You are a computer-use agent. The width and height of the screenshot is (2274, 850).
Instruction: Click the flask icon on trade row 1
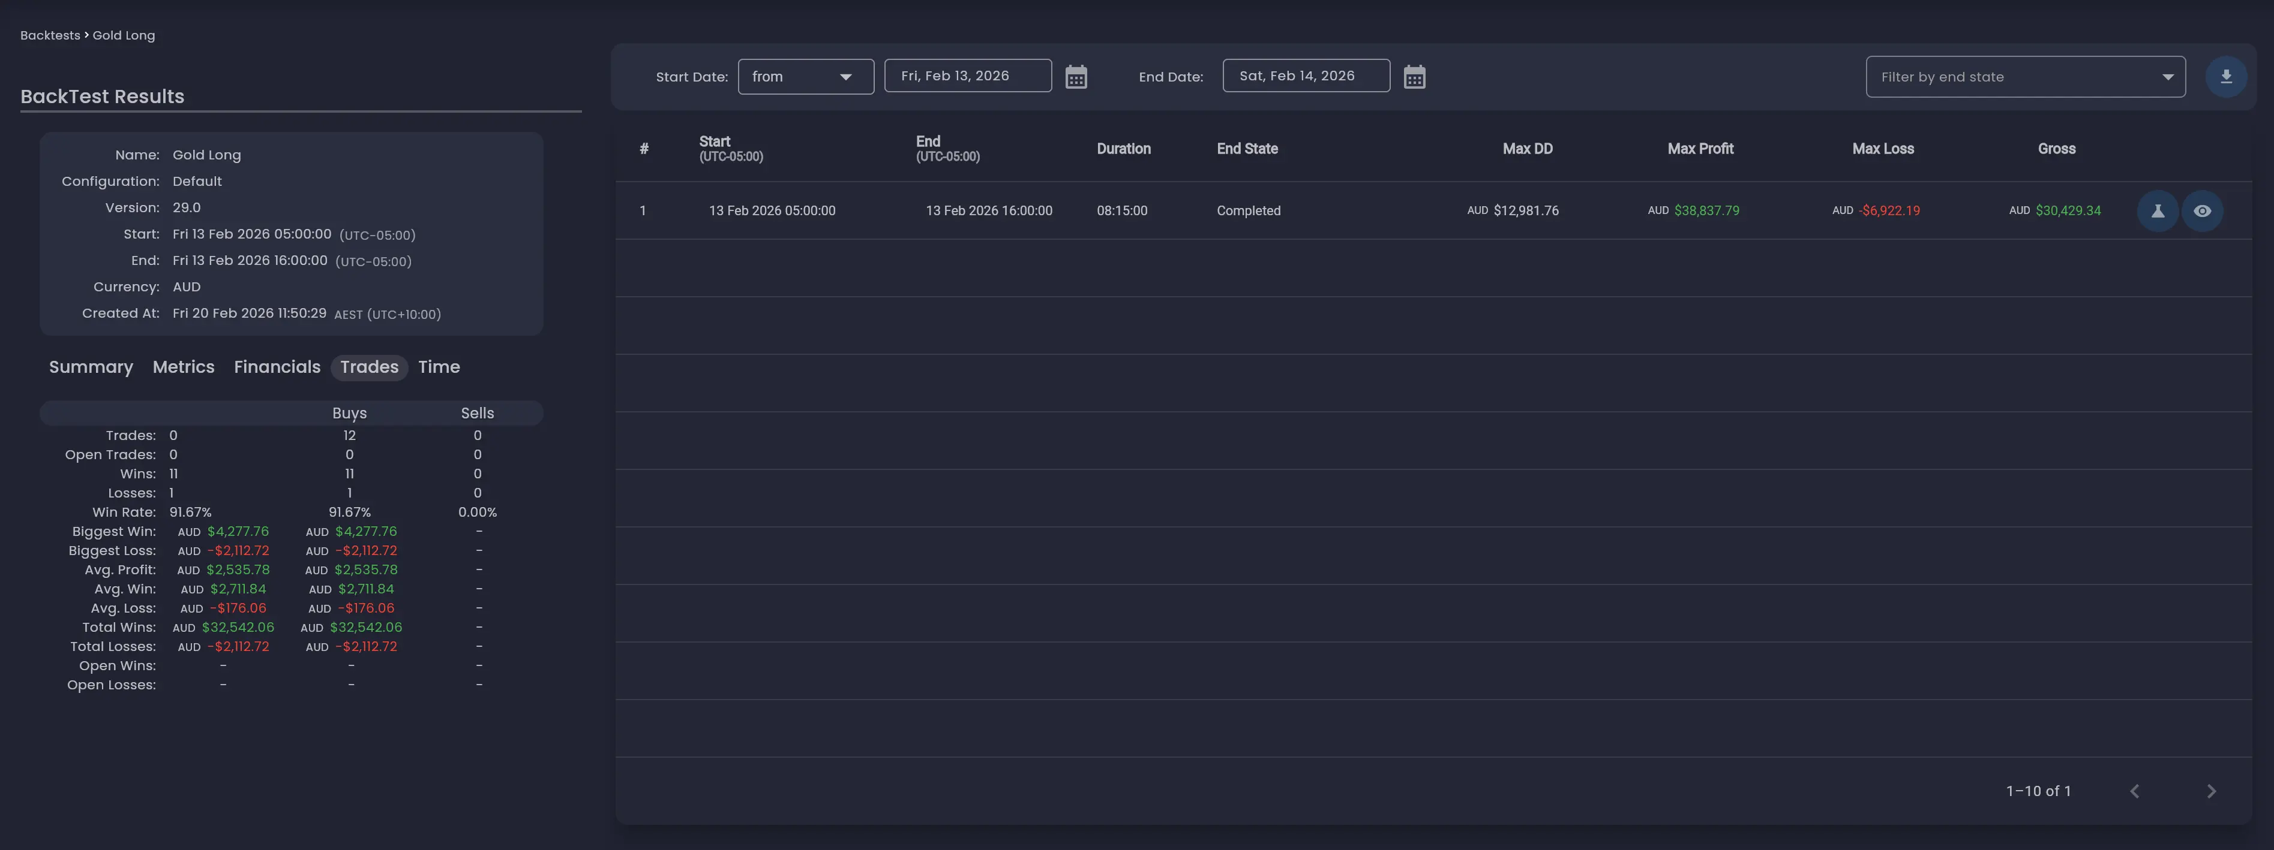2156,211
